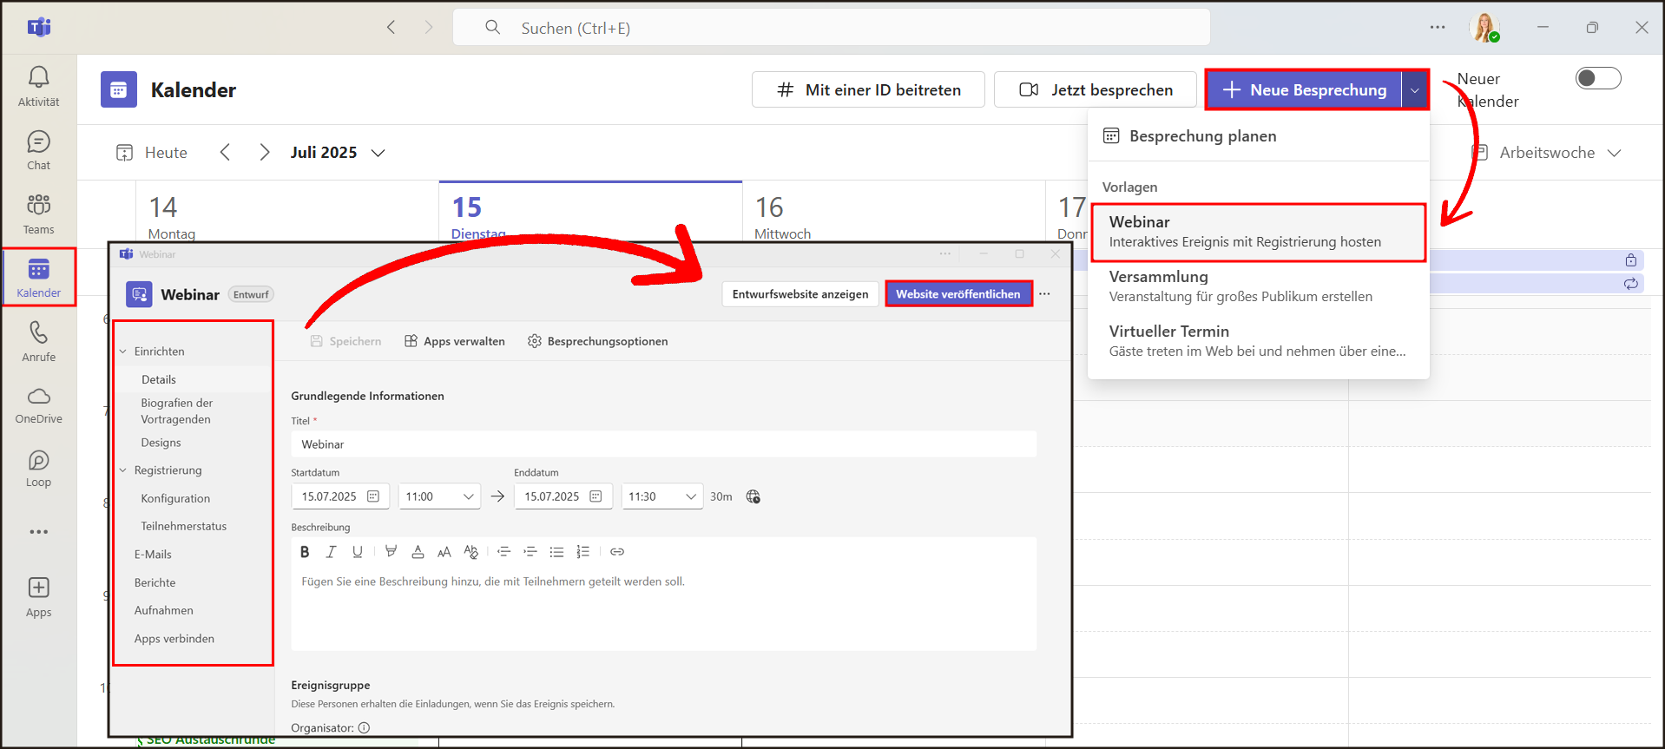1665x749 pixels.
Task: Open the Aktivität feed in the sidebar
Action: pos(38,87)
